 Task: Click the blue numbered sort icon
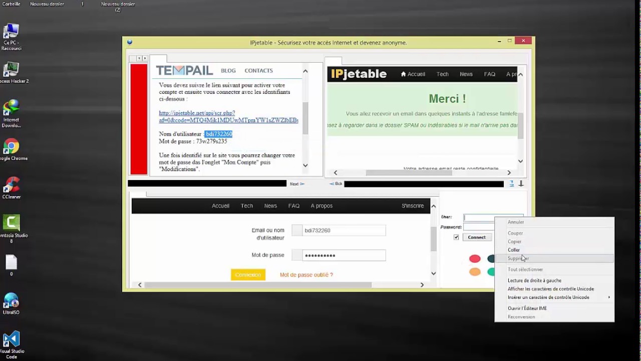pyautogui.click(x=512, y=184)
